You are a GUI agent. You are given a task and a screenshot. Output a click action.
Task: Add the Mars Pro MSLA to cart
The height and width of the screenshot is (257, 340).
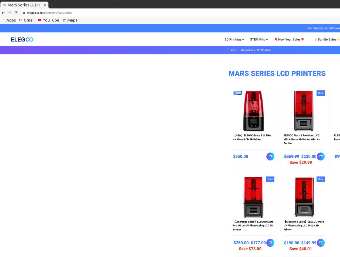[x=270, y=243]
